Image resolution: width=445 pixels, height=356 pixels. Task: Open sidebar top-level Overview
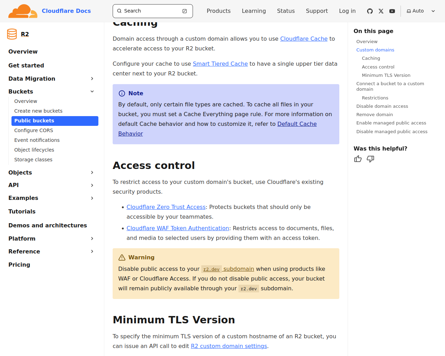pos(23,51)
